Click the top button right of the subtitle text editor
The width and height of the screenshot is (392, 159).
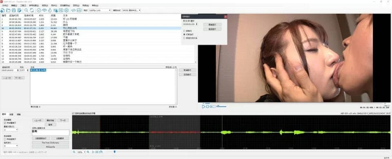coord(187,70)
